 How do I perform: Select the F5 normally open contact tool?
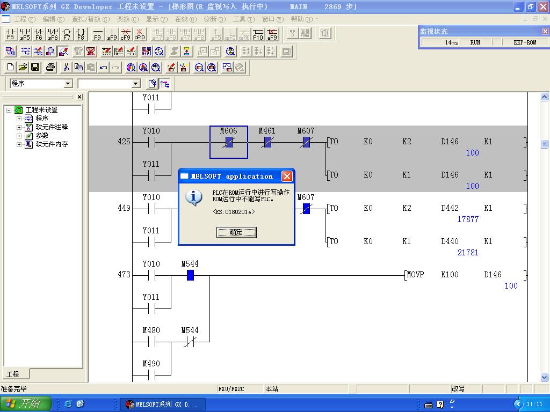point(11,34)
